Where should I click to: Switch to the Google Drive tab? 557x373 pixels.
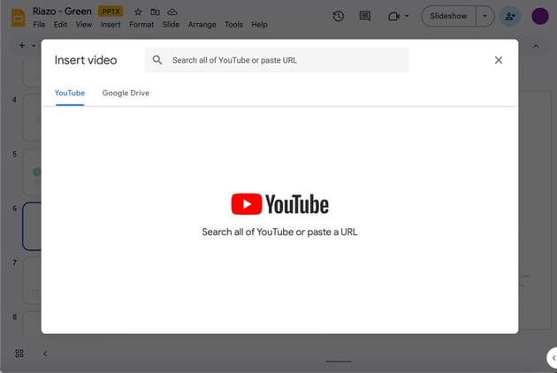[x=126, y=93]
